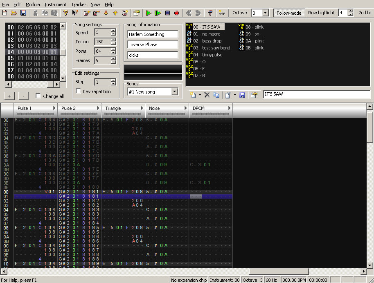The image size is (374, 283).
Task: Click the Open file folder icon
Action: point(14,13)
